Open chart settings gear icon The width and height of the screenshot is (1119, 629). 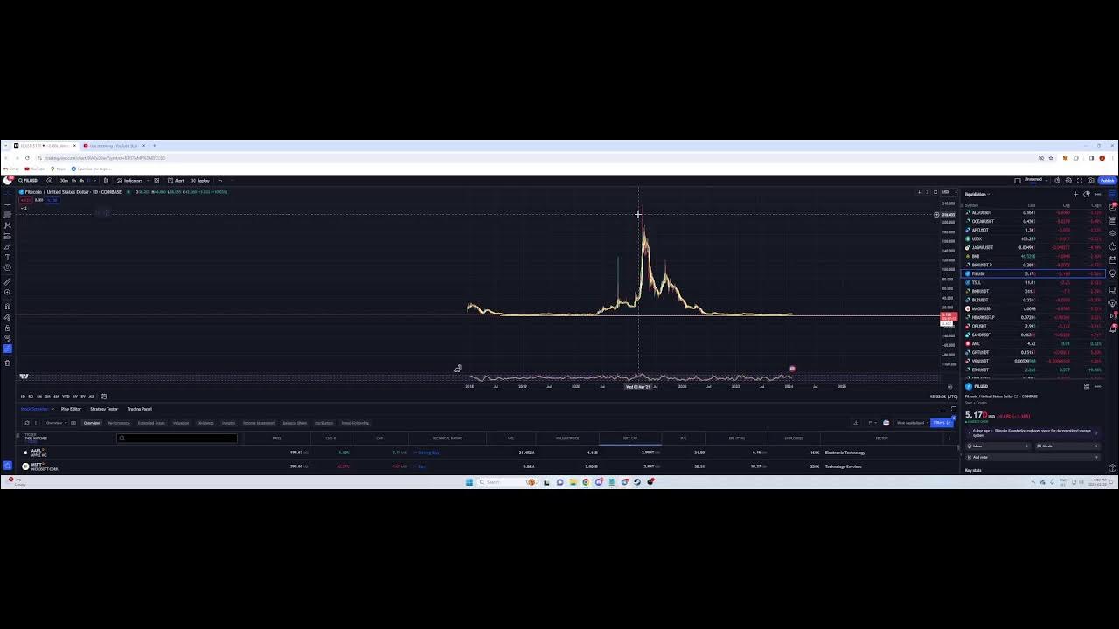pyautogui.click(x=1067, y=181)
